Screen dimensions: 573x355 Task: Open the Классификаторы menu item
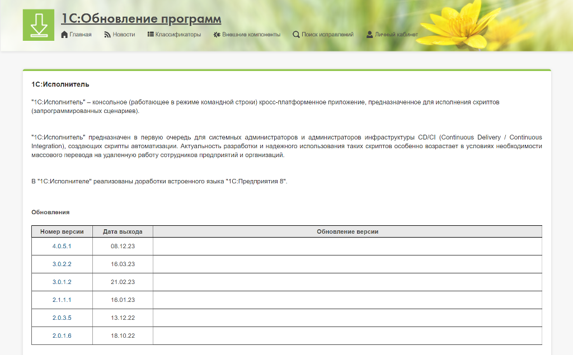(x=178, y=35)
